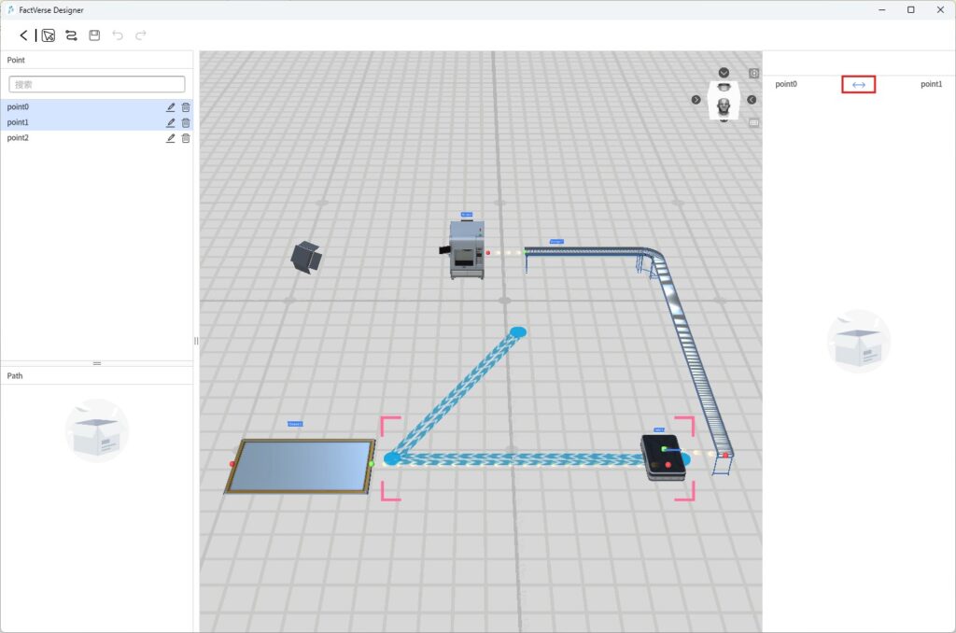Screen dimensions: 956x633
Task: Click the view cube's top down-chevron
Action: (x=724, y=73)
